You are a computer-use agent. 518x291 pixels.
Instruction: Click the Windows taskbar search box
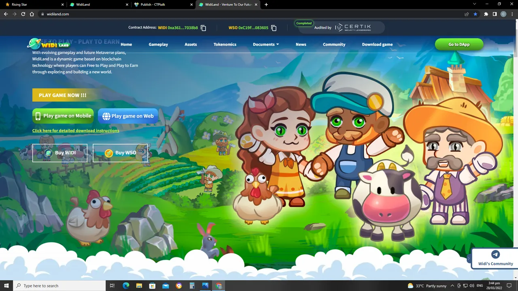[59, 286]
